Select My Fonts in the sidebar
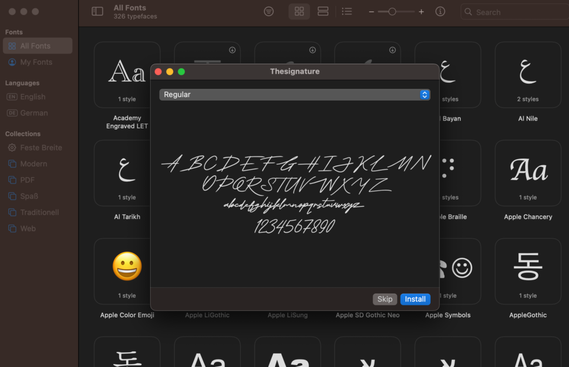 tap(36, 62)
